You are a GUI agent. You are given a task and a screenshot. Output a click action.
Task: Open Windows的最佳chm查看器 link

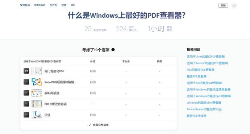[204, 103]
